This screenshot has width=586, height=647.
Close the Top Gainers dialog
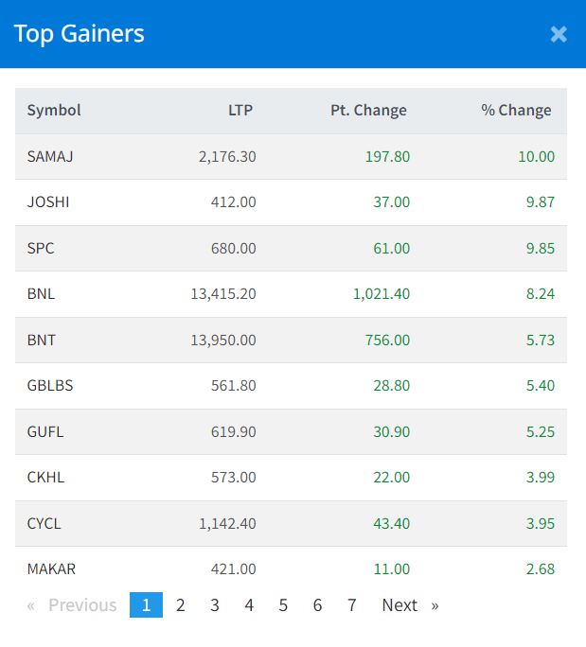(559, 34)
